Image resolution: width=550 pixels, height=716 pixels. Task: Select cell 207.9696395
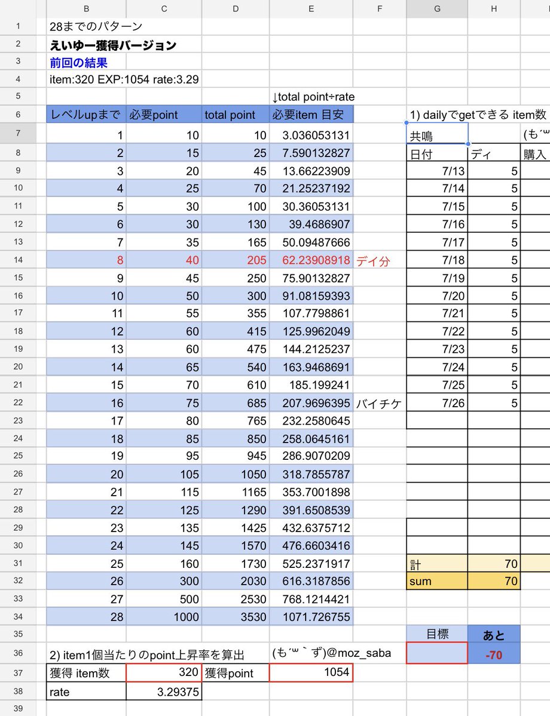point(311,402)
